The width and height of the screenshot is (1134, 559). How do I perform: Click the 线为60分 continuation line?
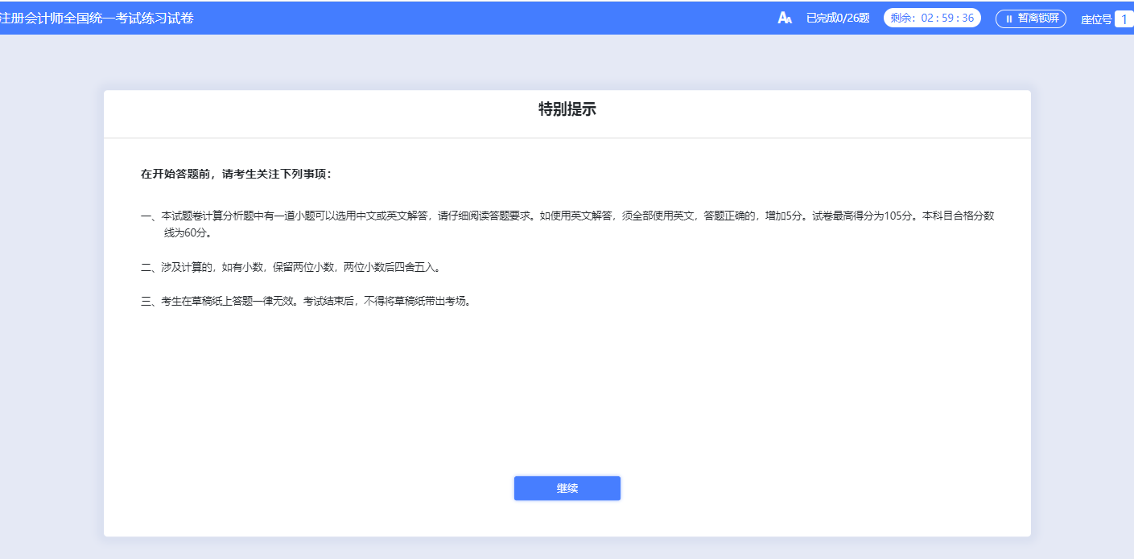point(188,233)
